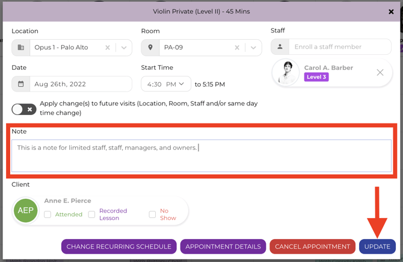Image resolution: width=403 pixels, height=262 pixels.
Task: Open Appointment Details
Action: (x=223, y=246)
